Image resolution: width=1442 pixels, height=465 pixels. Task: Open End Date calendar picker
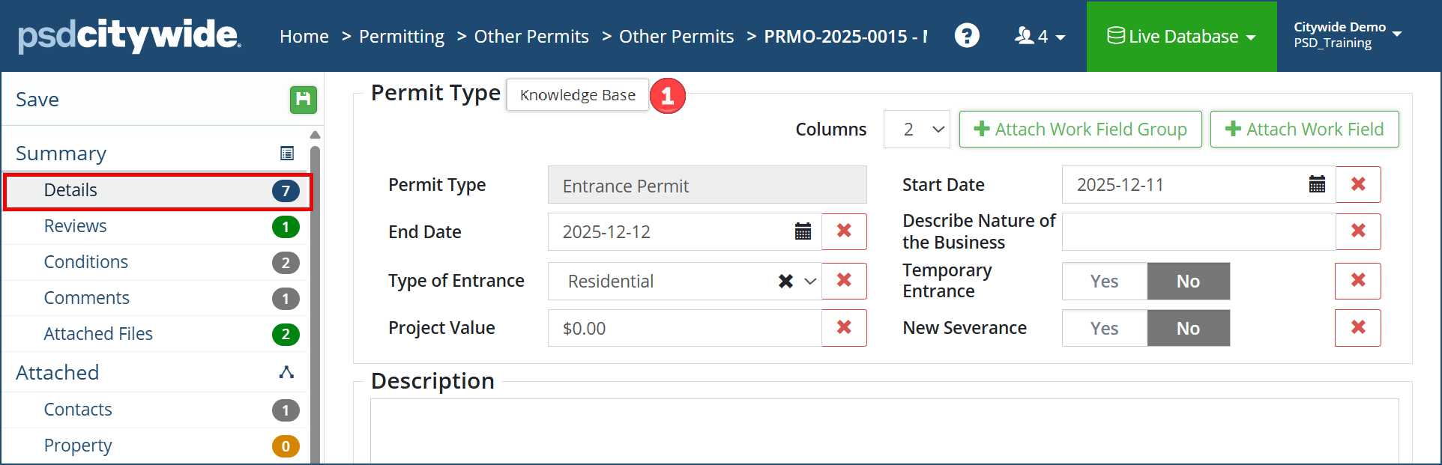pos(803,231)
